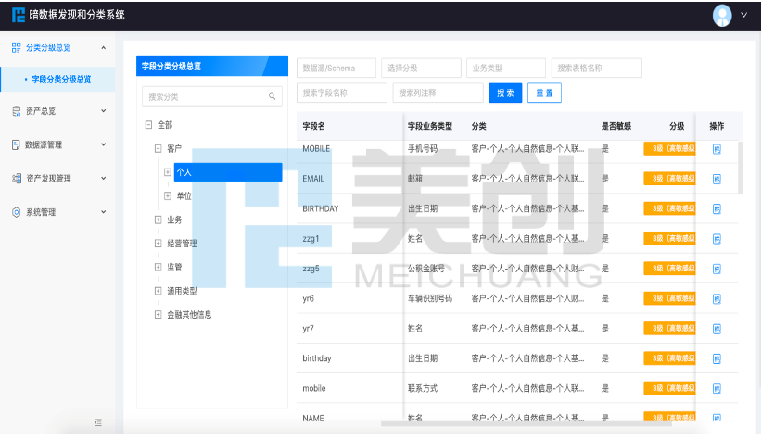Click action icon in lowercase birthday row
This screenshot has width=762, height=439.
pos(717,358)
